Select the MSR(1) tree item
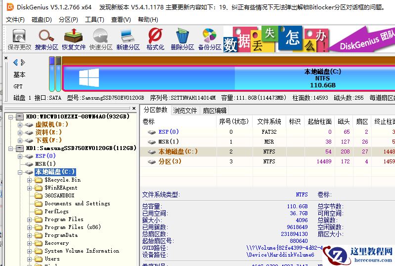This screenshot has height=266, width=395. coord(45,164)
